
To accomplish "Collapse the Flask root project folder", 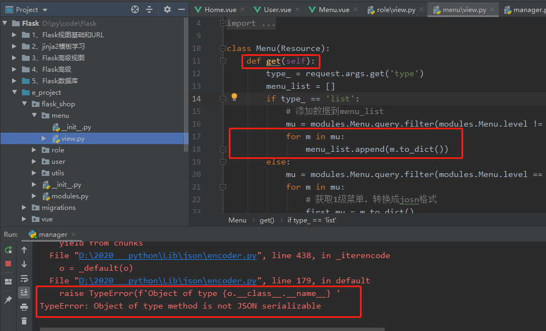I will click(x=4, y=24).
